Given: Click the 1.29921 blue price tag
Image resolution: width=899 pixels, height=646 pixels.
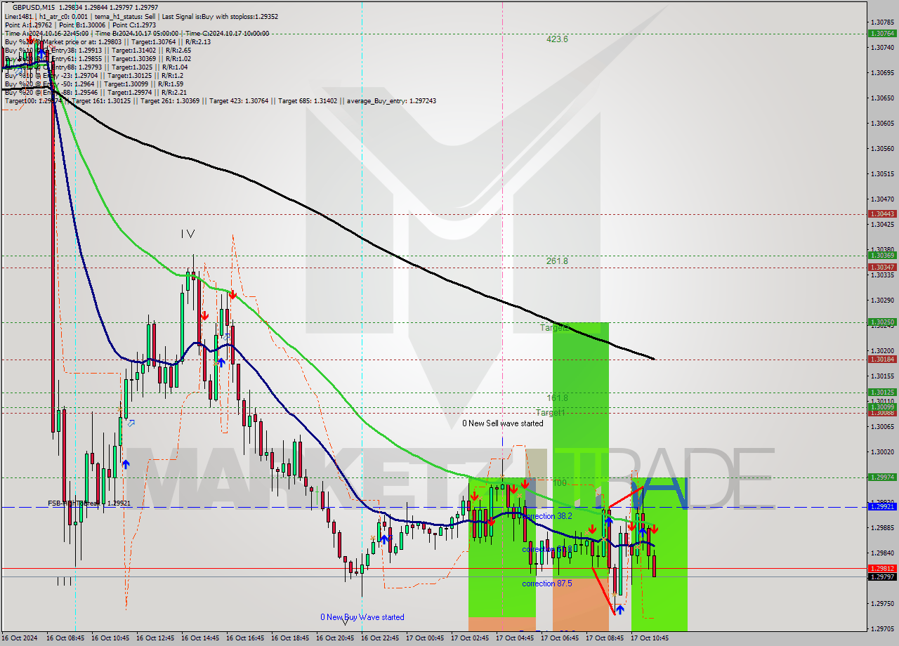Looking at the screenshot, I should coord(881,507).
